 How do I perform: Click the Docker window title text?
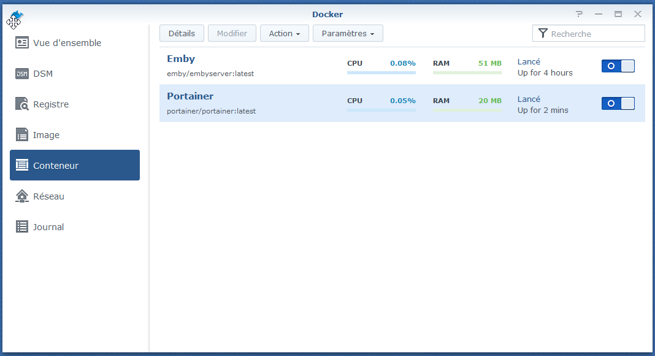coord(327,14)
